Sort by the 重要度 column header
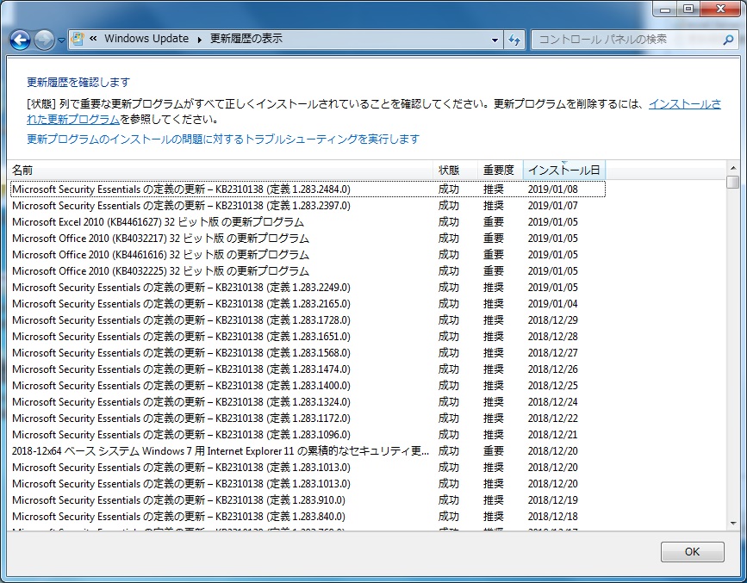The width and height of the screenshot is (747, 583). [501, 170]
